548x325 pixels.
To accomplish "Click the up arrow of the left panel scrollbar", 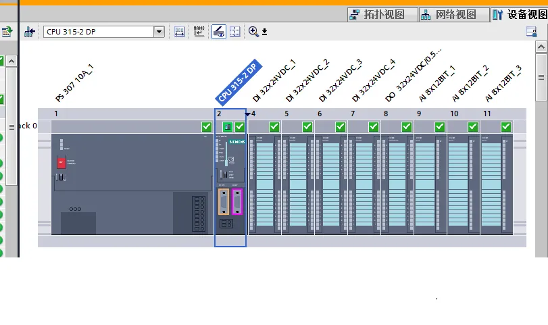I will [x=11, y=61].
